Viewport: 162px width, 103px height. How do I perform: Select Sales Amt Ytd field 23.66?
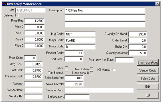(x=74, y=84)
